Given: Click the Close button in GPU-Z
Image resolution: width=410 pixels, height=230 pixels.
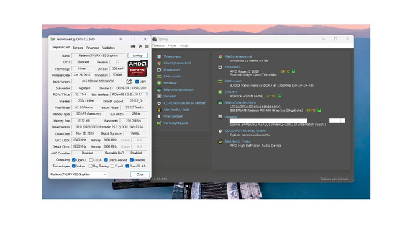Looking at the screenshot, I should pyautogui.click(x=140, y=174).
